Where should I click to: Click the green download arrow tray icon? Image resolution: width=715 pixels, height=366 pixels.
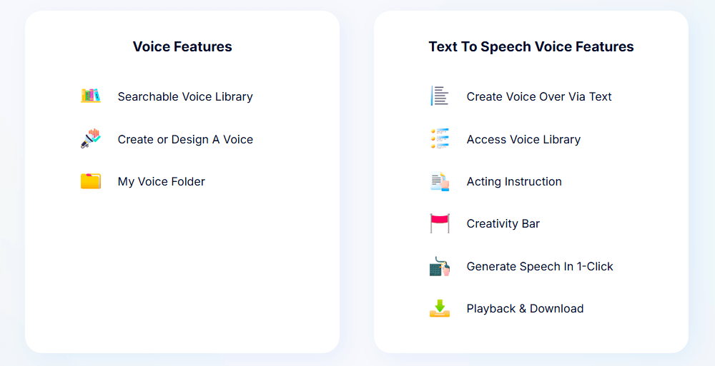pyautogui.click(x=440, y=308)
